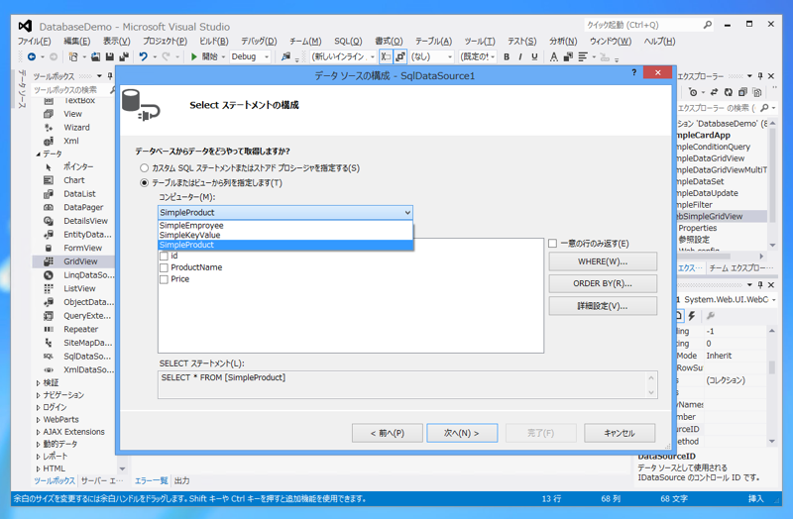The image size is (793, 519).
Task: Click the WHERE(W)... button
Action: [603, 261]
